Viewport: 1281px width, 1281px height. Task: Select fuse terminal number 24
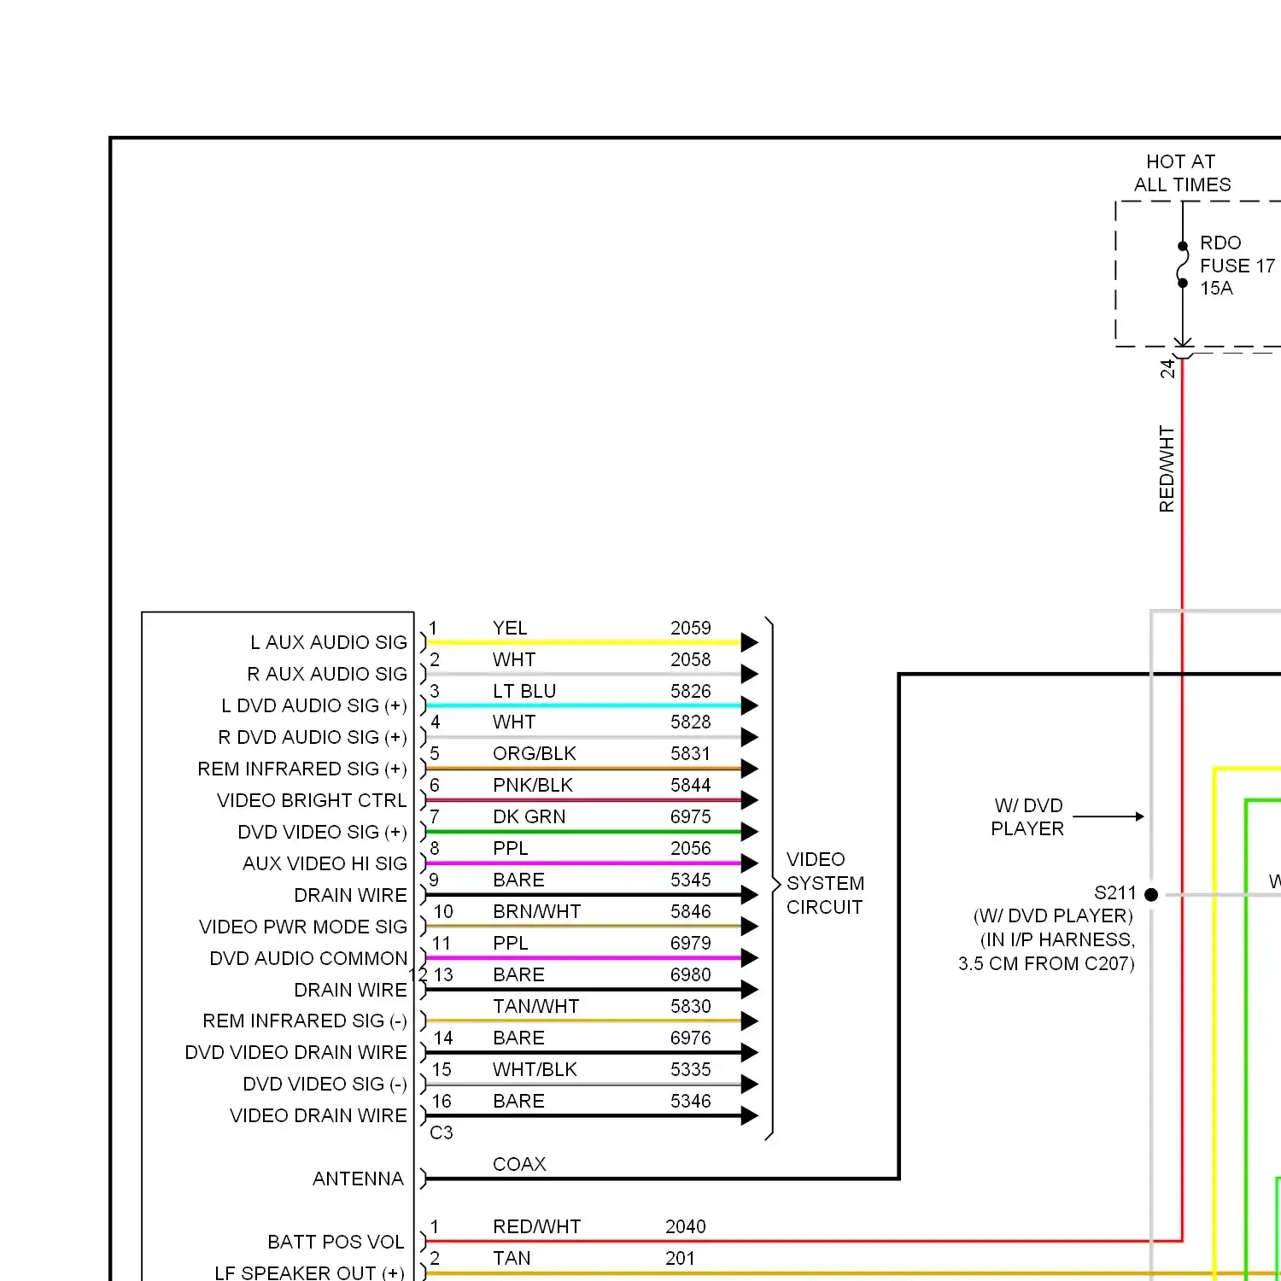pos(1167,369)
